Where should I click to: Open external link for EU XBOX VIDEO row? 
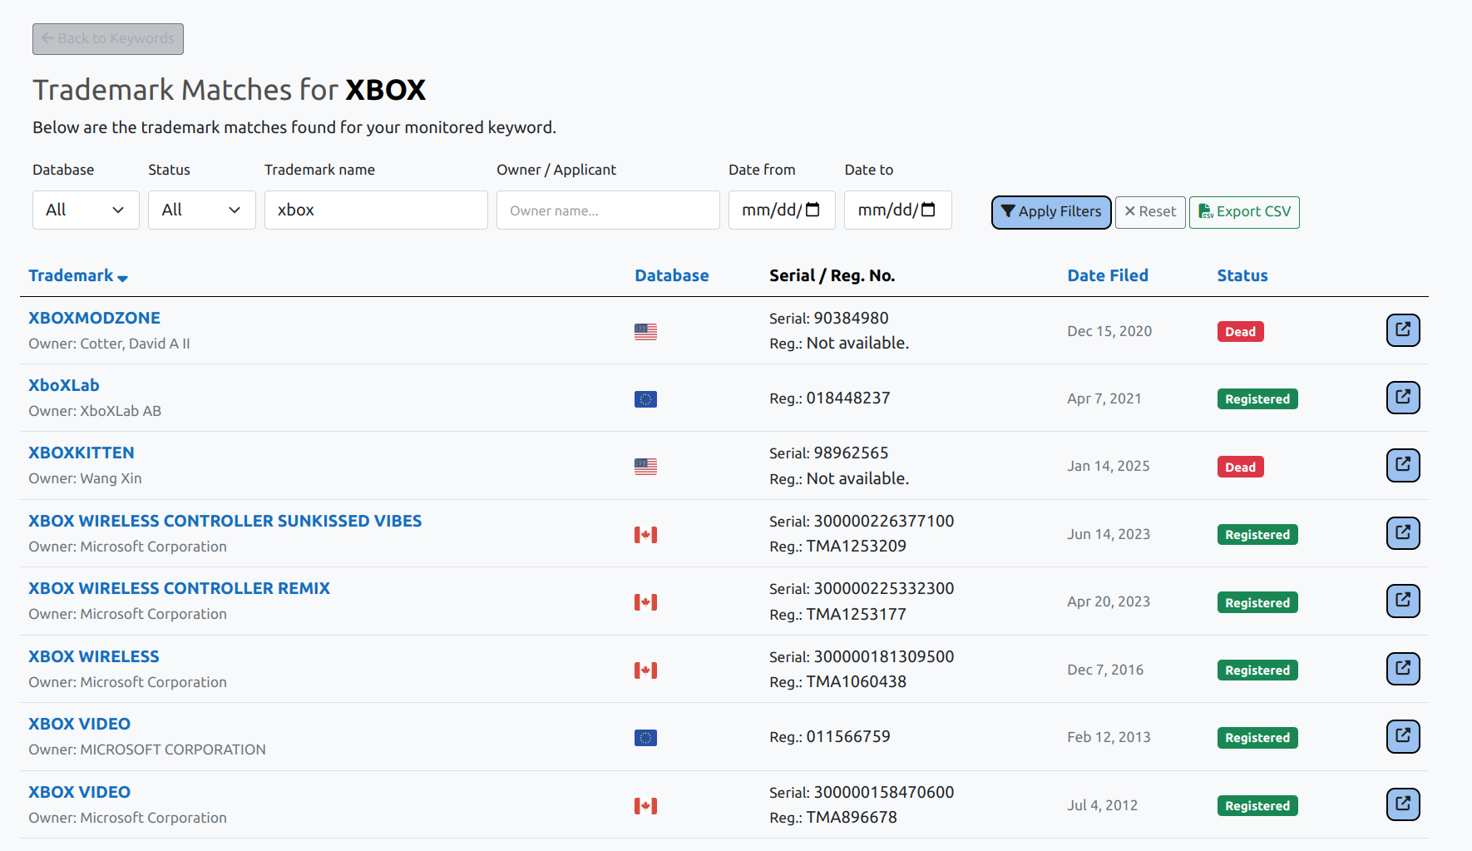(x=1403, y=736)
